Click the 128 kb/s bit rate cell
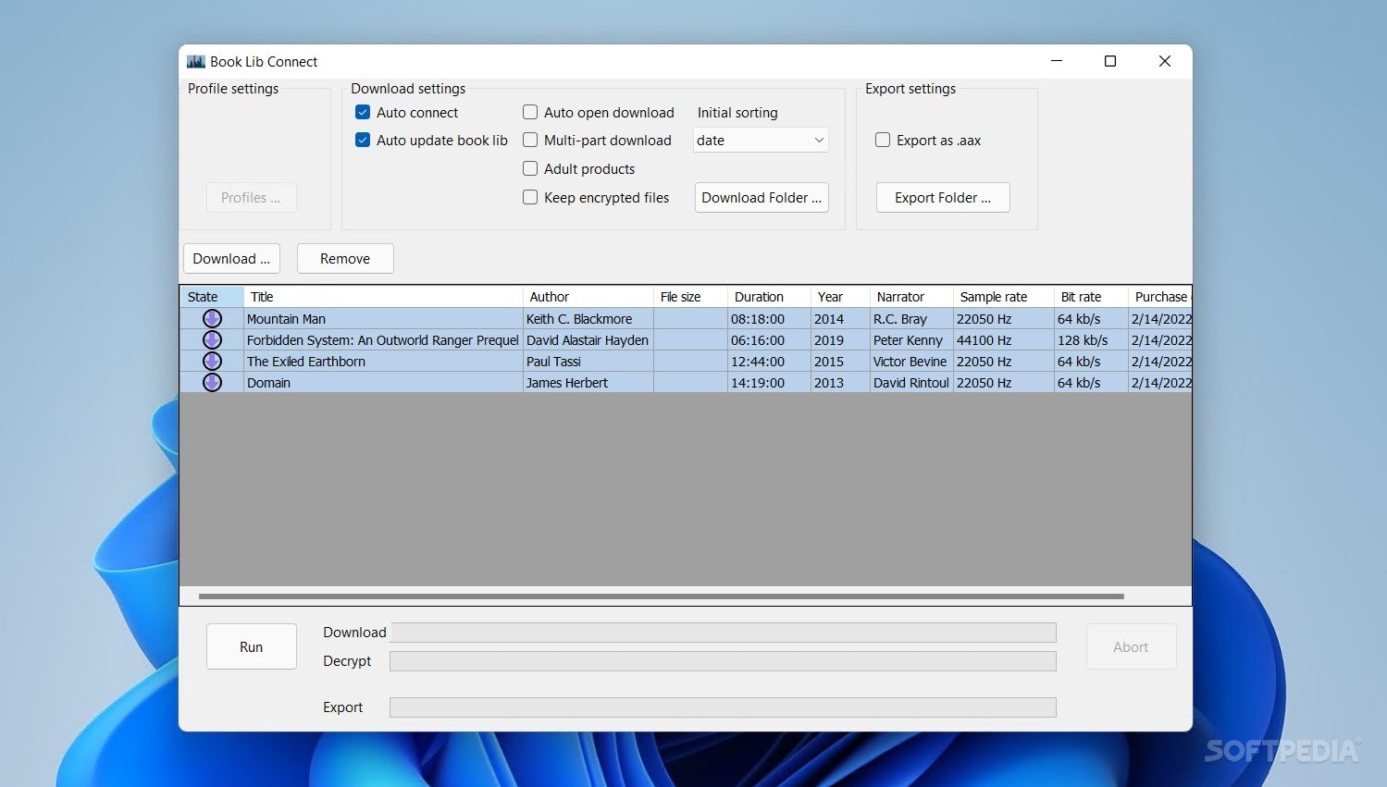The image size is (1387, 787). pos(1091,340)
